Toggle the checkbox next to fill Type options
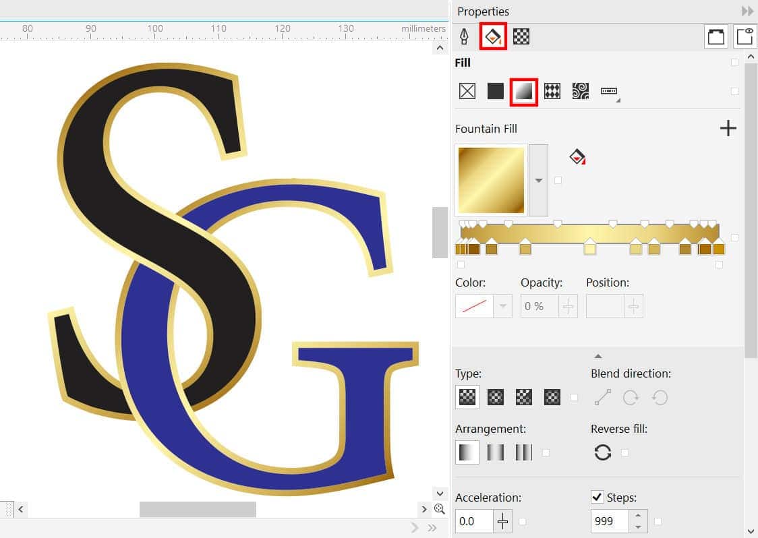758x538 pixels. pyautogui.click(x=575, y=398)
